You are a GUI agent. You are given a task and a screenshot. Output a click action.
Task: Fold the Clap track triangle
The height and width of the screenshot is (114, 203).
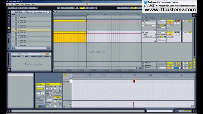click(x=143, y=32)
